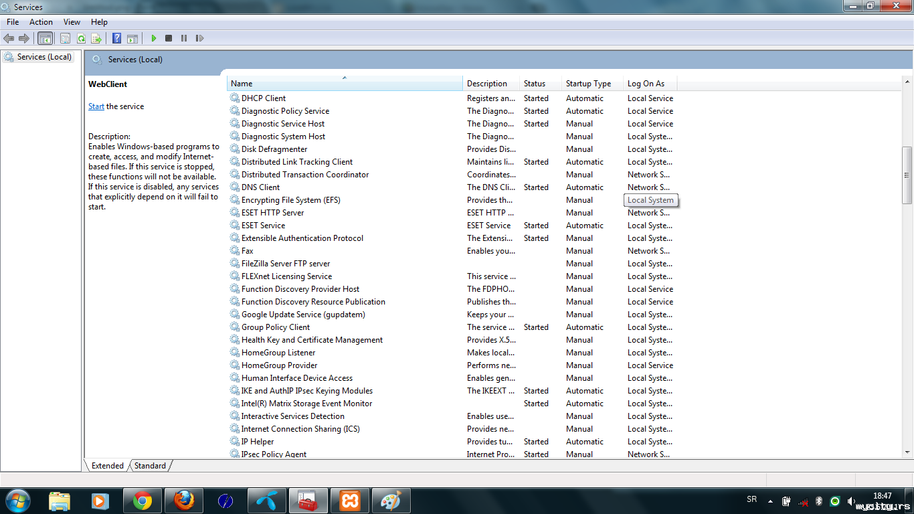Screen dimensions: 914x514
Task: Click the gear icon beside Fax
Action: click(235, 250)
